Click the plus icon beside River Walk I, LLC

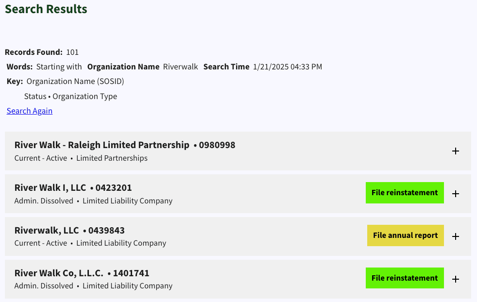[456, 193]
